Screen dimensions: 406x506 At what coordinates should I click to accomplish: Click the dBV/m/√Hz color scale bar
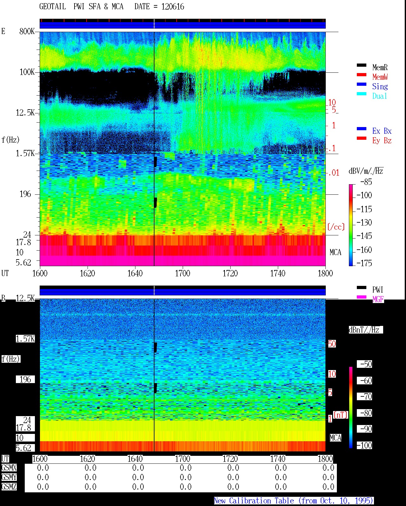point(351,225)
